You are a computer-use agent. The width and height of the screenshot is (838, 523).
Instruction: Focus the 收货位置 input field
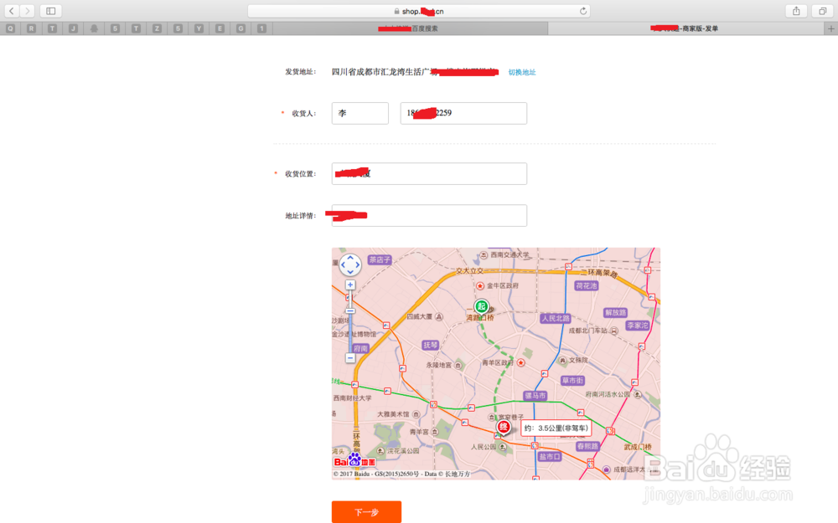click(x=429, y=173)
